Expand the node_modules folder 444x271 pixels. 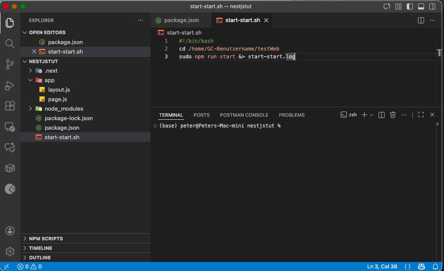tap(30, 108)
